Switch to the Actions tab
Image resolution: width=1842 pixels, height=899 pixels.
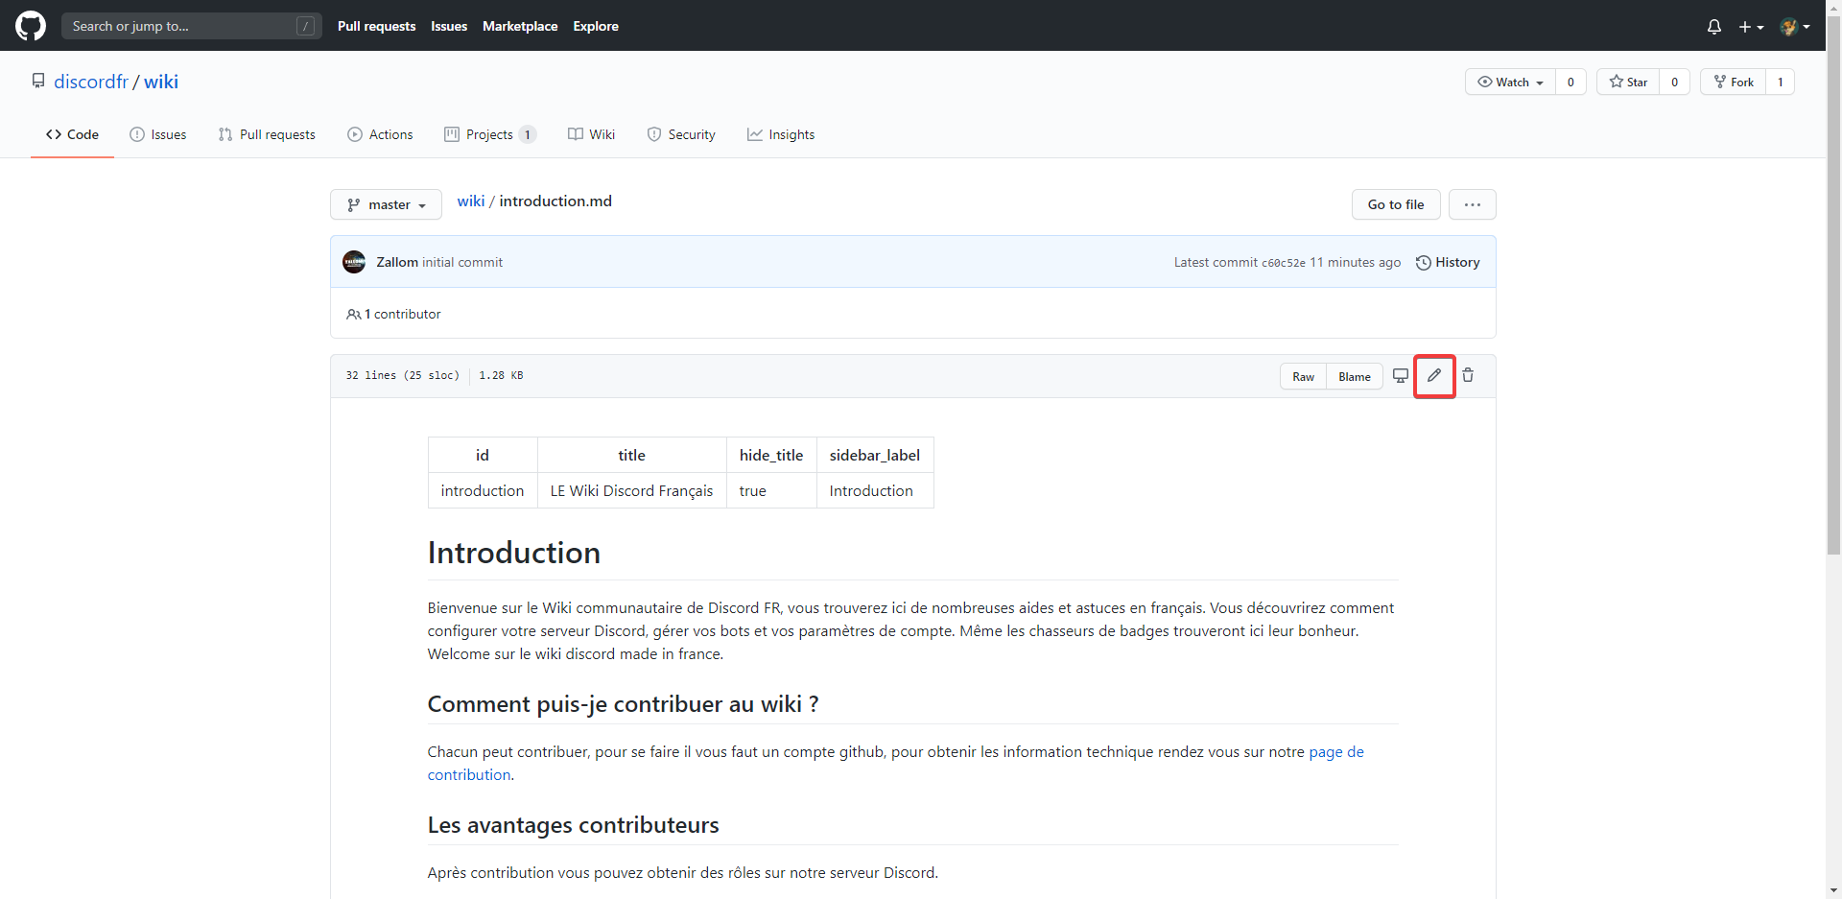[380, 134]
